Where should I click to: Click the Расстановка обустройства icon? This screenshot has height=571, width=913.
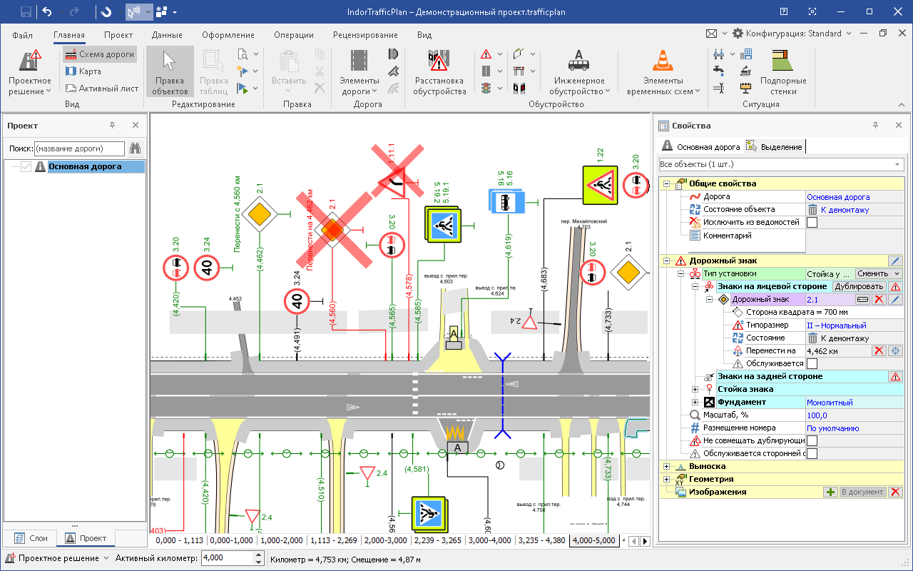tap(439, 61)
